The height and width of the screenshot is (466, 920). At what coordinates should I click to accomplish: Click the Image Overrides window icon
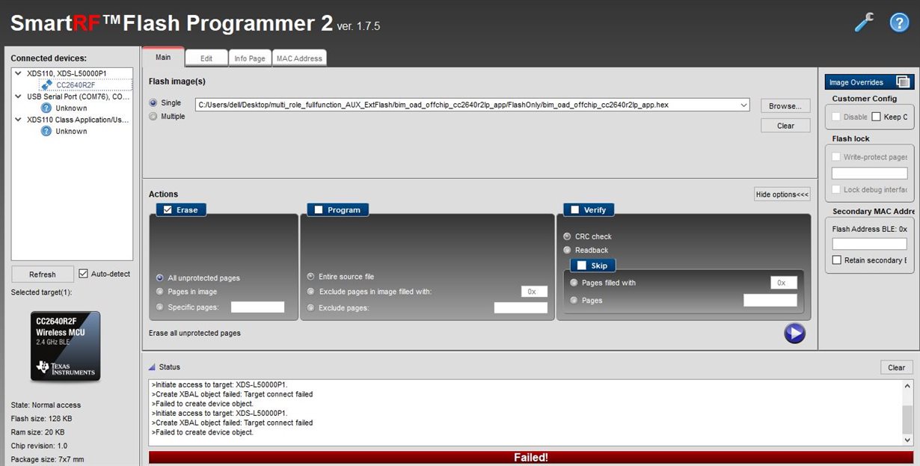tap(903, 82)
